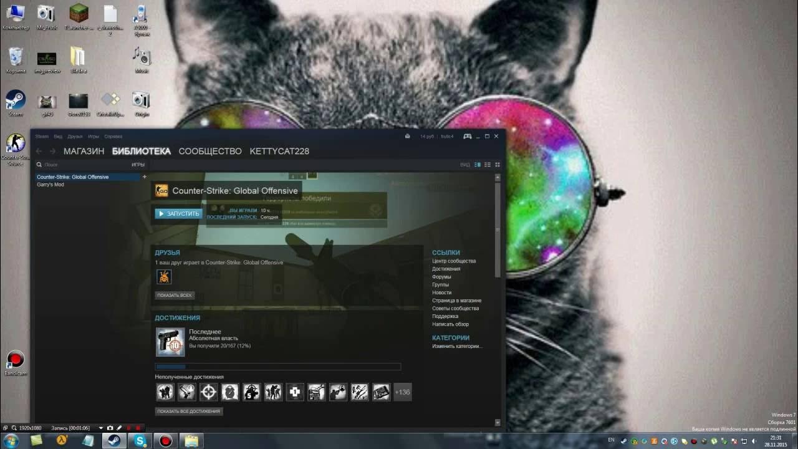Open the ИГРЫ library filter dropdown
Image resolution: width=798 pixels, height=449 pixels.
click(138, 165)
